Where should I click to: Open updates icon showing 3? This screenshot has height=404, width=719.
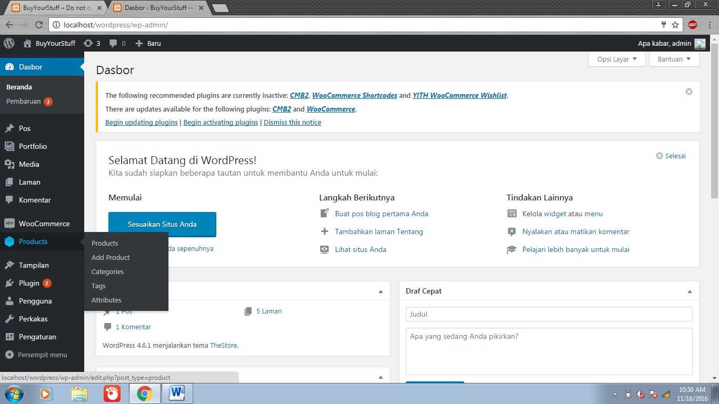click(92, 43)
